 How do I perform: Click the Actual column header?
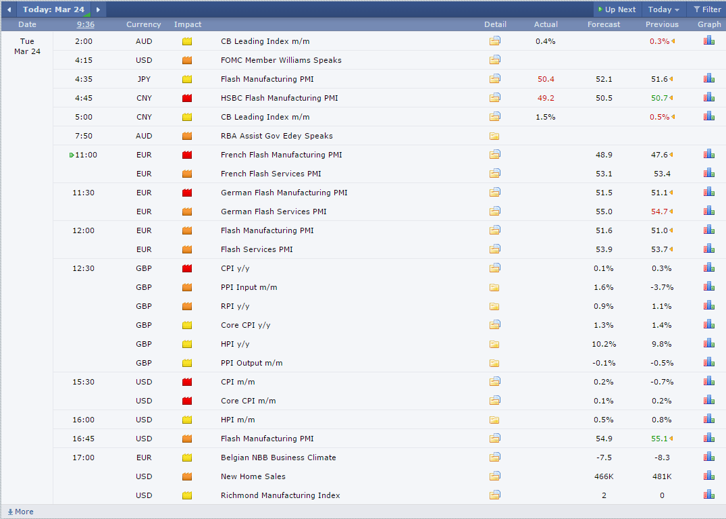[546, 24]
